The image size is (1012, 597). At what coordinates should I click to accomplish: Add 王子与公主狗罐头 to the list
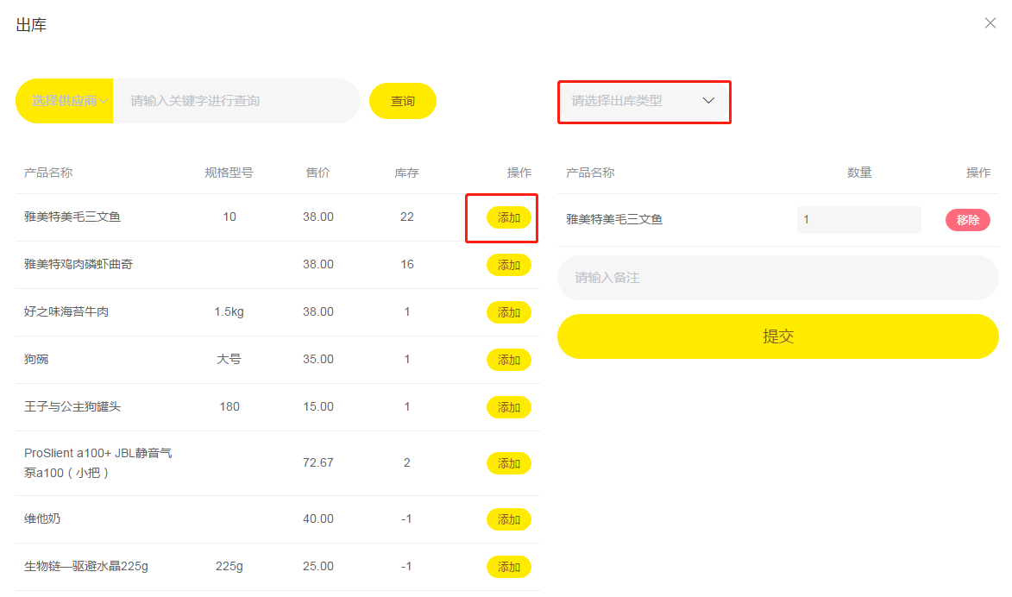pyautogui.click(x=508, y=407)
